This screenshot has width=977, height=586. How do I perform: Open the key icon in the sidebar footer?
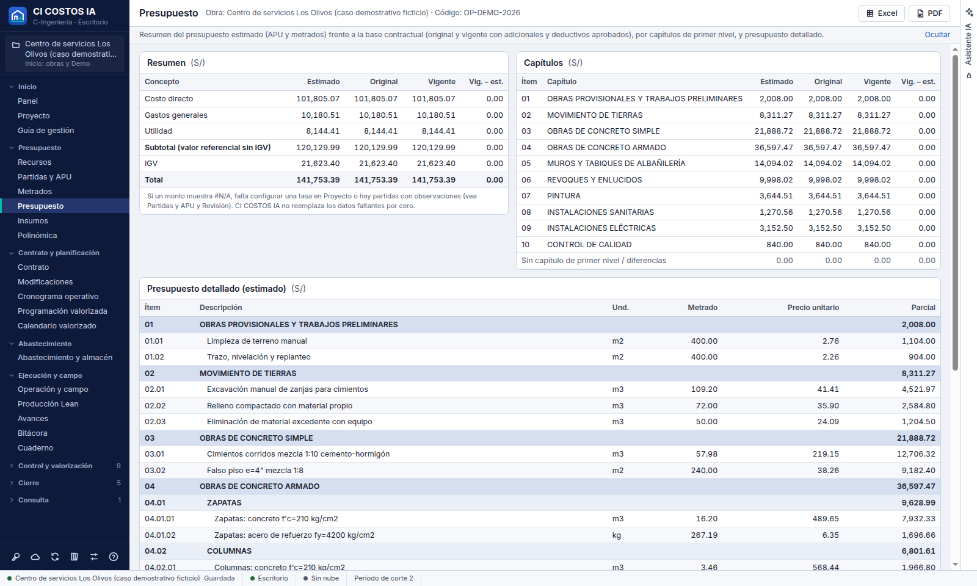click(16, 557)
